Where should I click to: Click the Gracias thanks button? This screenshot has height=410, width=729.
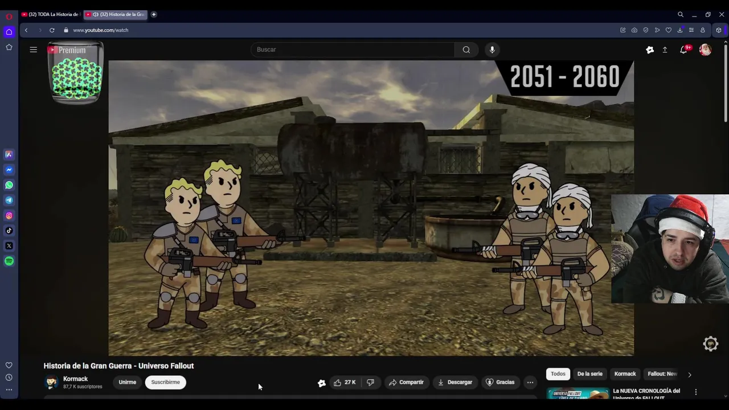point(499,382)
